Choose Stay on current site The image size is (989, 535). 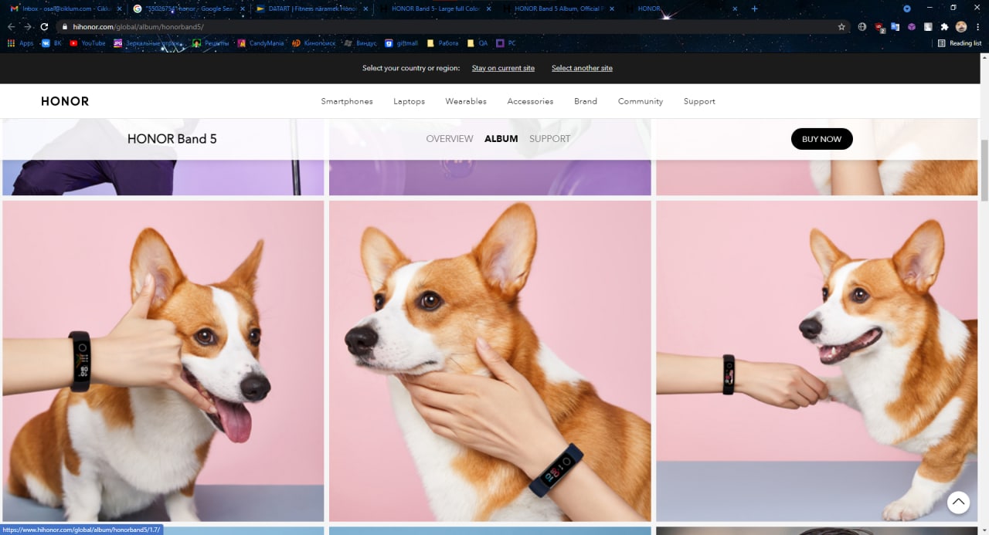503,68
